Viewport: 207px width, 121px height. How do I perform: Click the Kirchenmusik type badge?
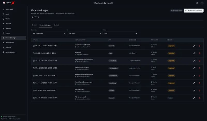coord(113,76)
